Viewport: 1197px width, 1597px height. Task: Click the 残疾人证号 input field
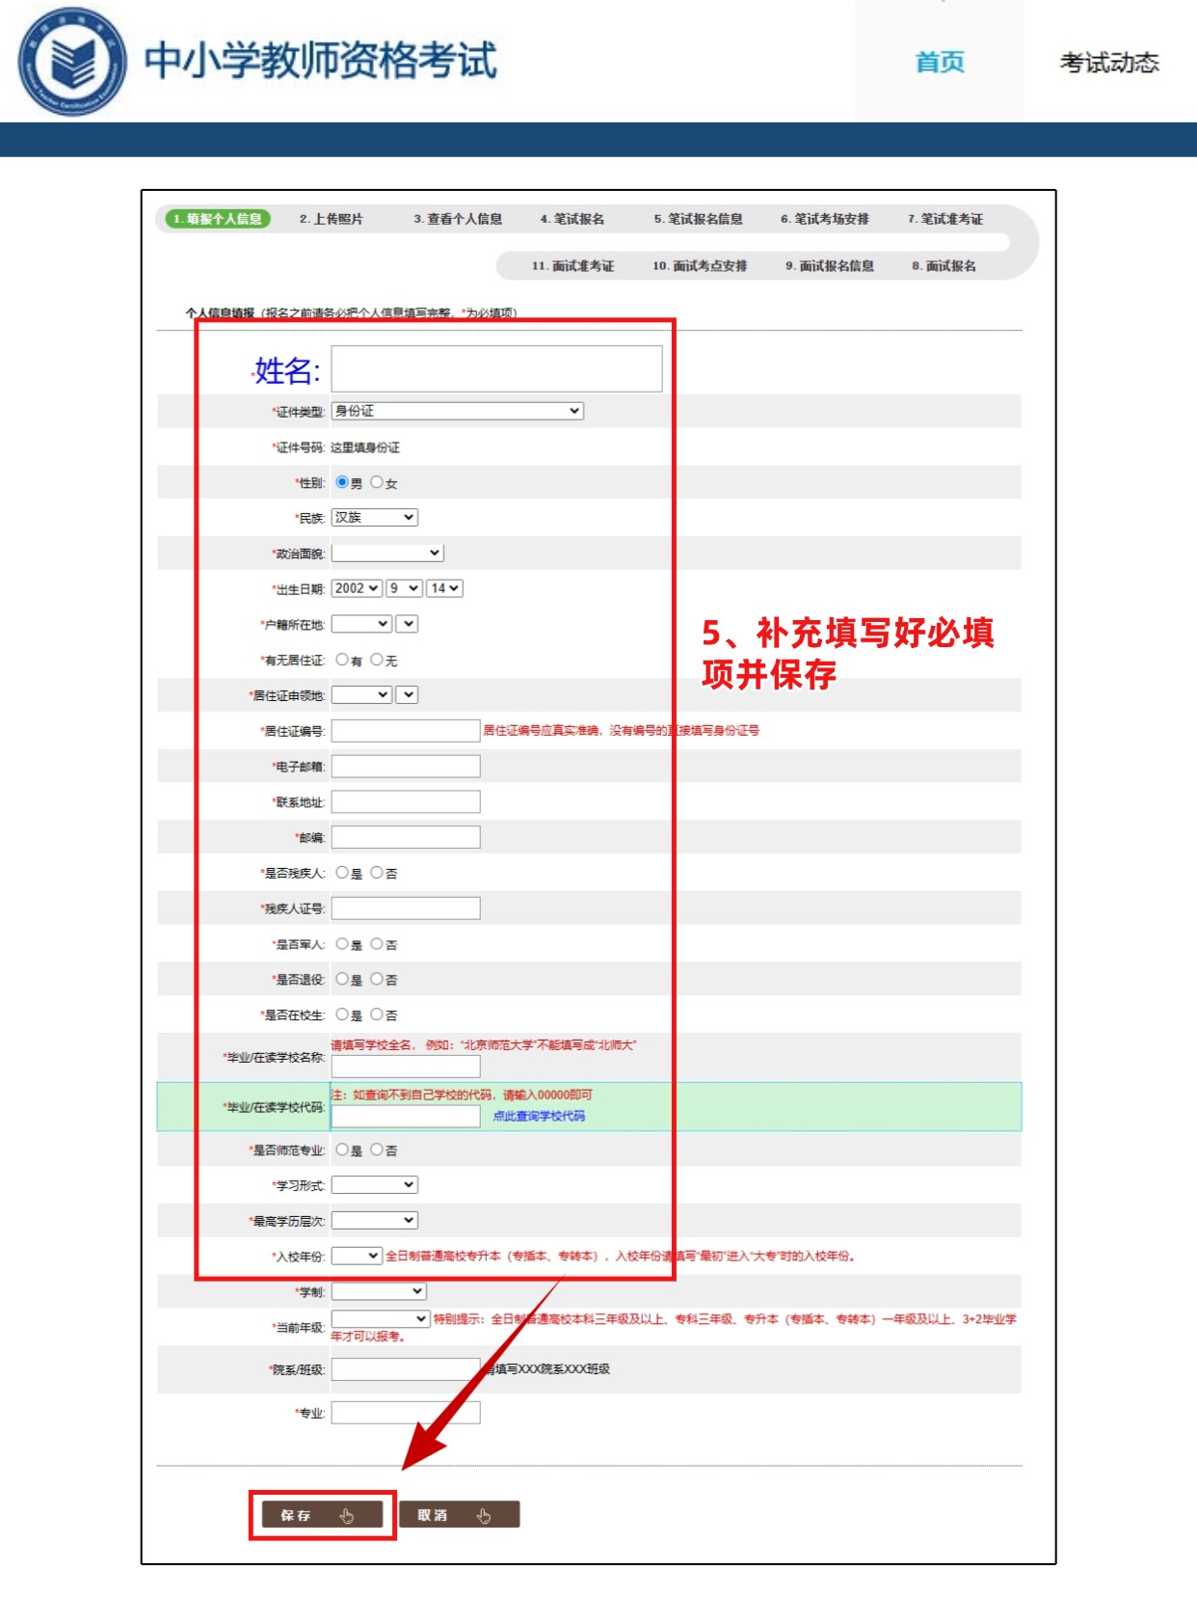click(406, 907)
